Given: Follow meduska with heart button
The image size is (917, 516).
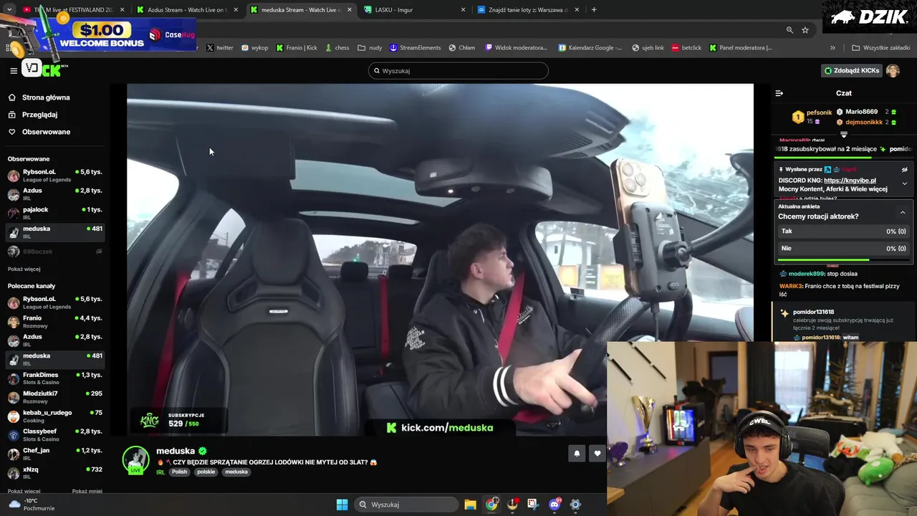Looking at the screenshot, I should (x=597, y=453).
